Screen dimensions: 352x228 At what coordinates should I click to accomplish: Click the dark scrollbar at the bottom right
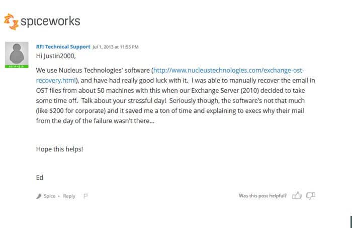pos(351,222)
